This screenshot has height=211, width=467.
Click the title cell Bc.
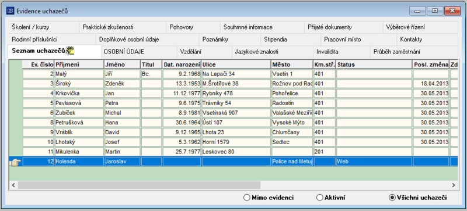tap(151, 74)
